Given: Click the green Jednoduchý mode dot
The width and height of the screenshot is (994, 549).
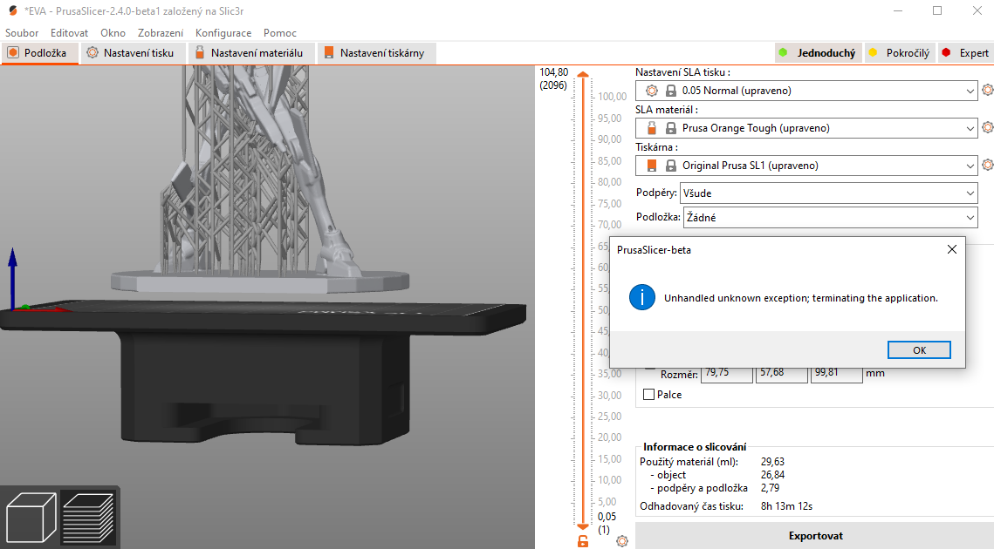Looking at the screenshot, I should click(783, 52).
